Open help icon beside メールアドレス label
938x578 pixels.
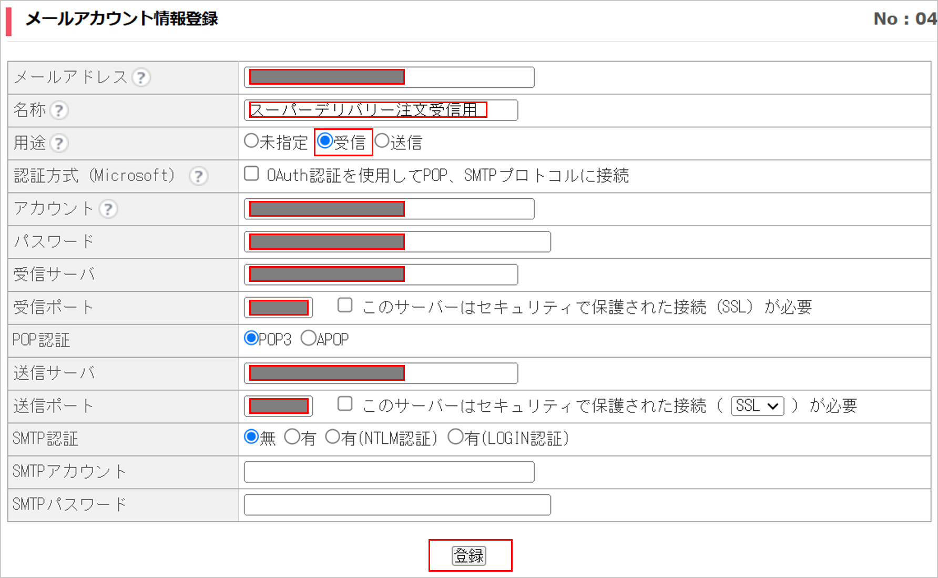(x=141, y=78)
